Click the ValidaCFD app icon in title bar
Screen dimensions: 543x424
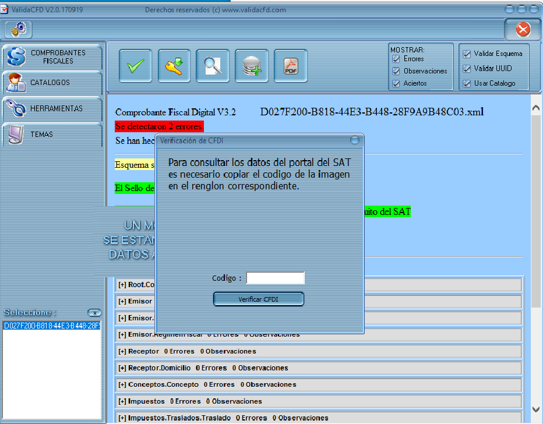(x=4, y=9)
